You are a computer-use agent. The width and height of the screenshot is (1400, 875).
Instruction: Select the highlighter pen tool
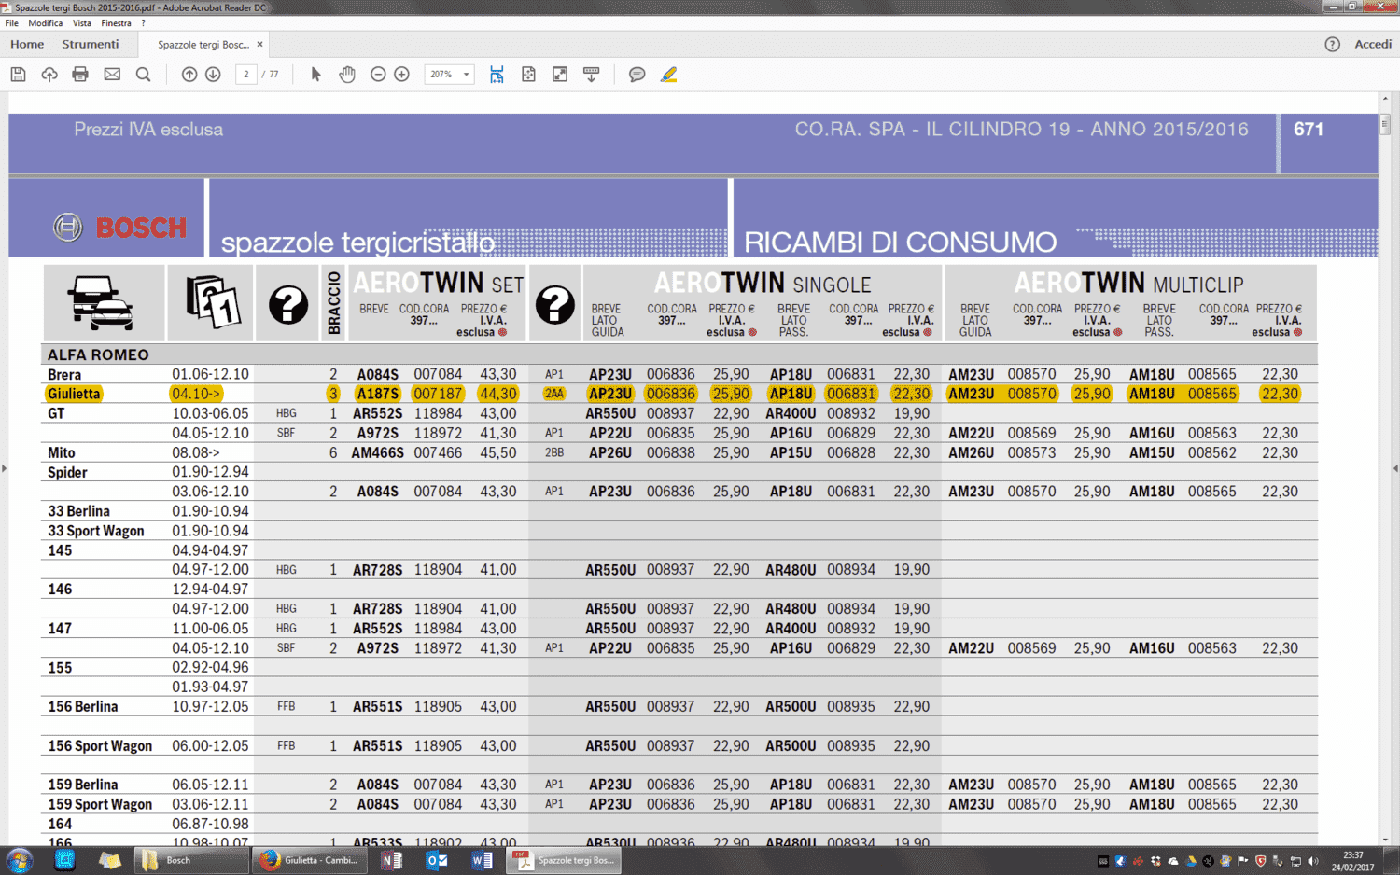(669, 75)
